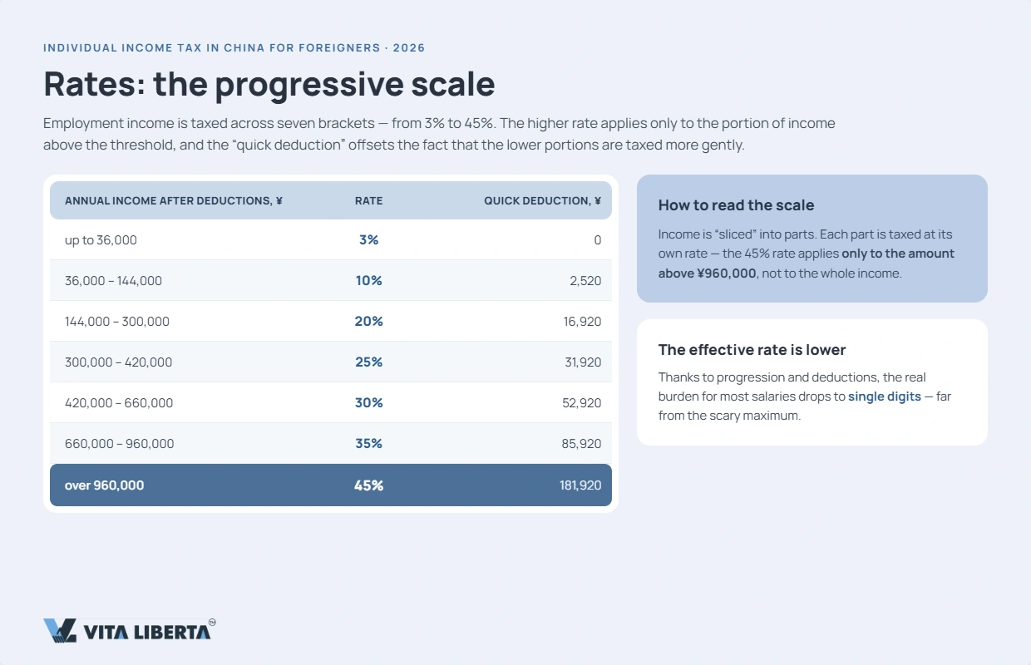The image size is (1031, 665).
Task: Click the Vita Liberta logo icon
Action: 60,631
